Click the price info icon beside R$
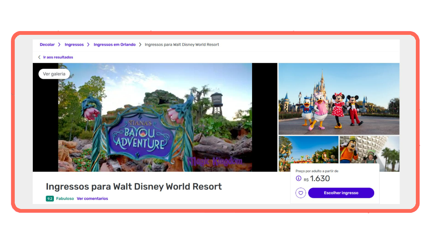This screenshot has width=431, height=225. pos(298,178)
